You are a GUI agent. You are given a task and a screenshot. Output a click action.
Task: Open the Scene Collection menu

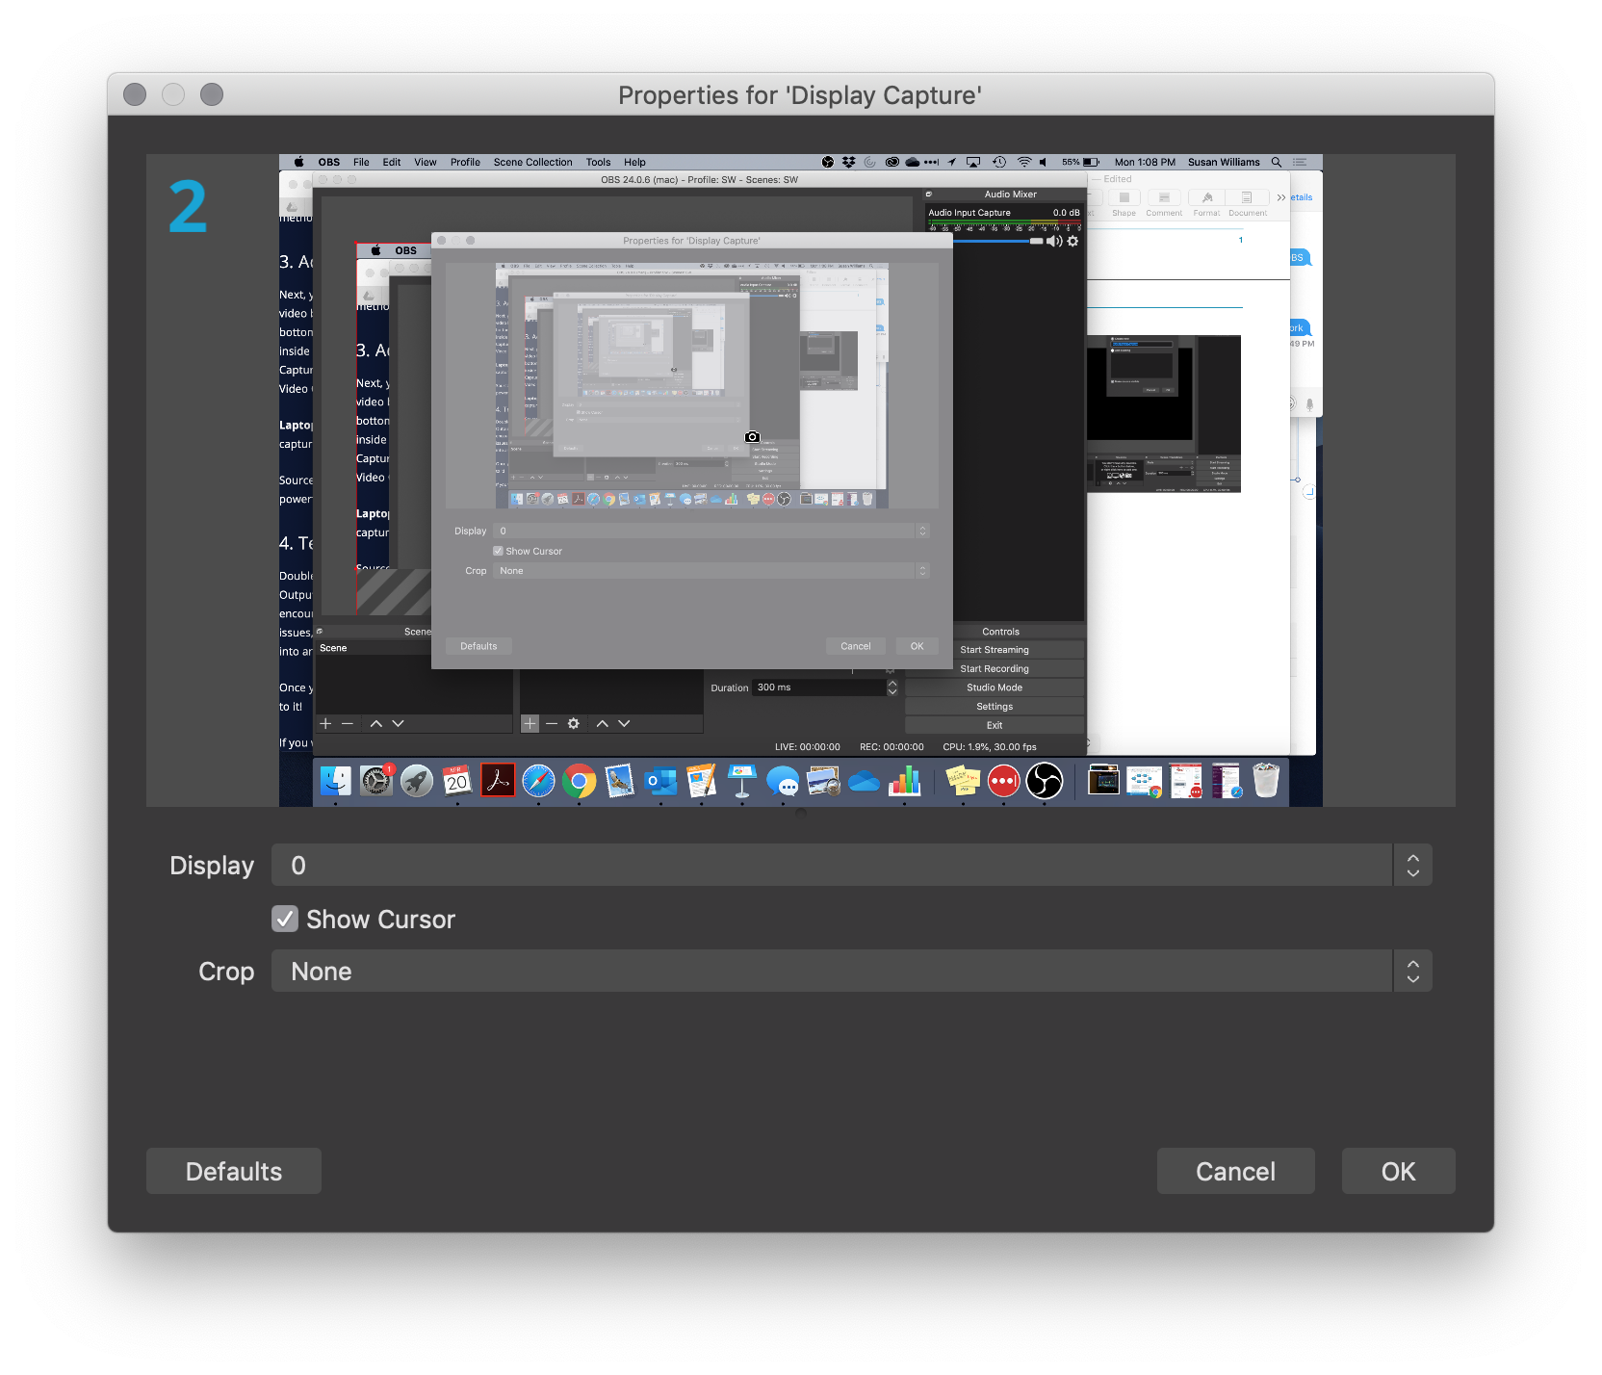coord(532,162)
